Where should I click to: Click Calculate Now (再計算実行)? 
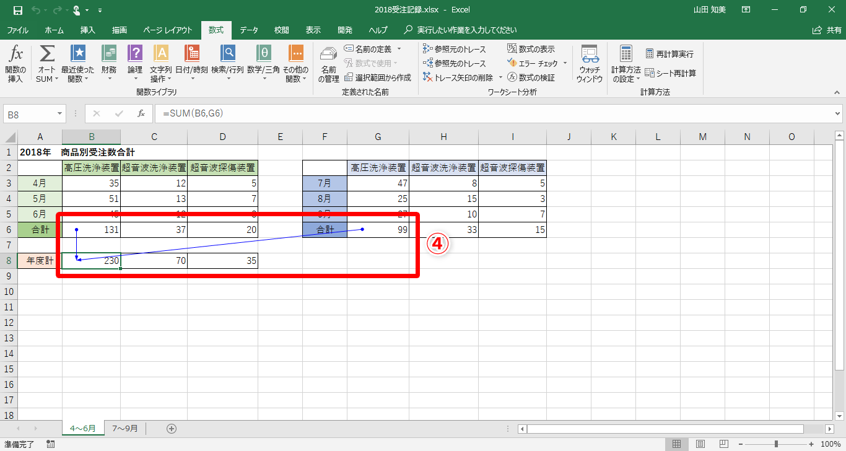click(669, 54)
